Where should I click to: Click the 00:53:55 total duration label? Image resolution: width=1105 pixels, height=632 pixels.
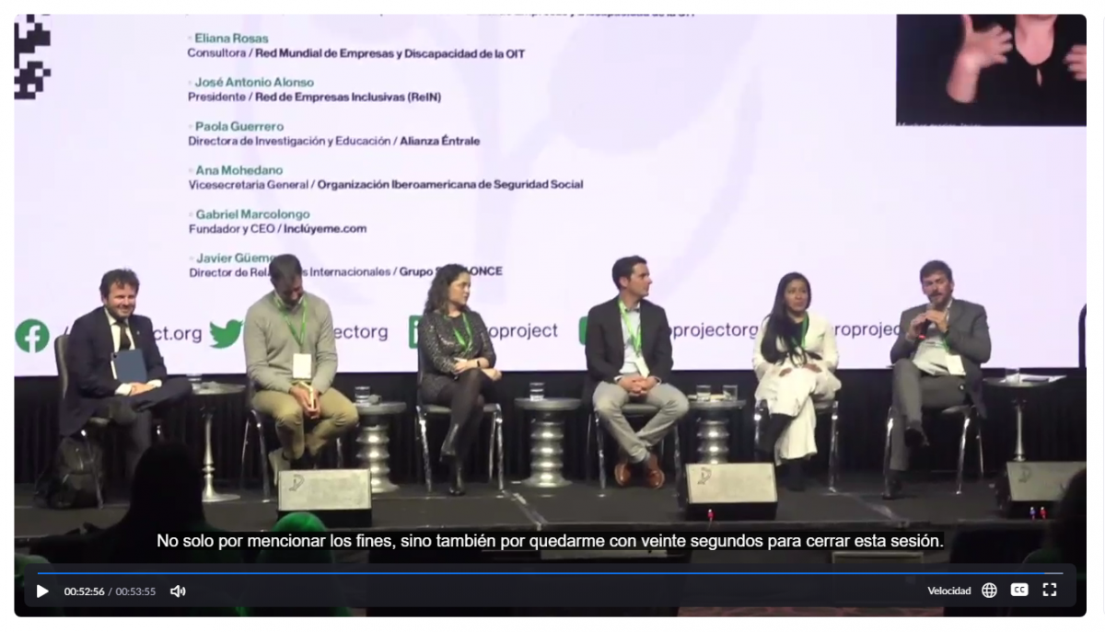point(135,592)
